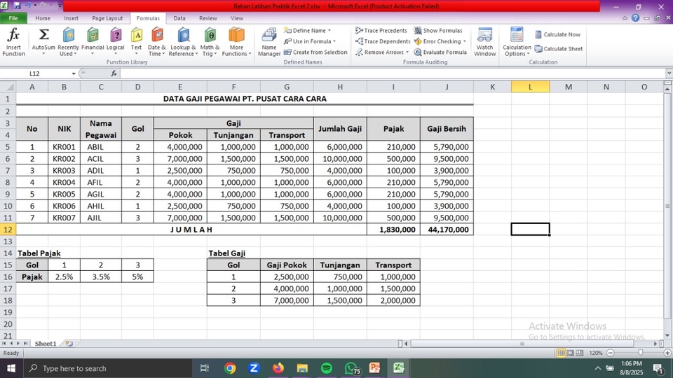The width and height of the screenshot is (673, 378).
Task: Move the zoom slider handle
Action: coord(640,353)
